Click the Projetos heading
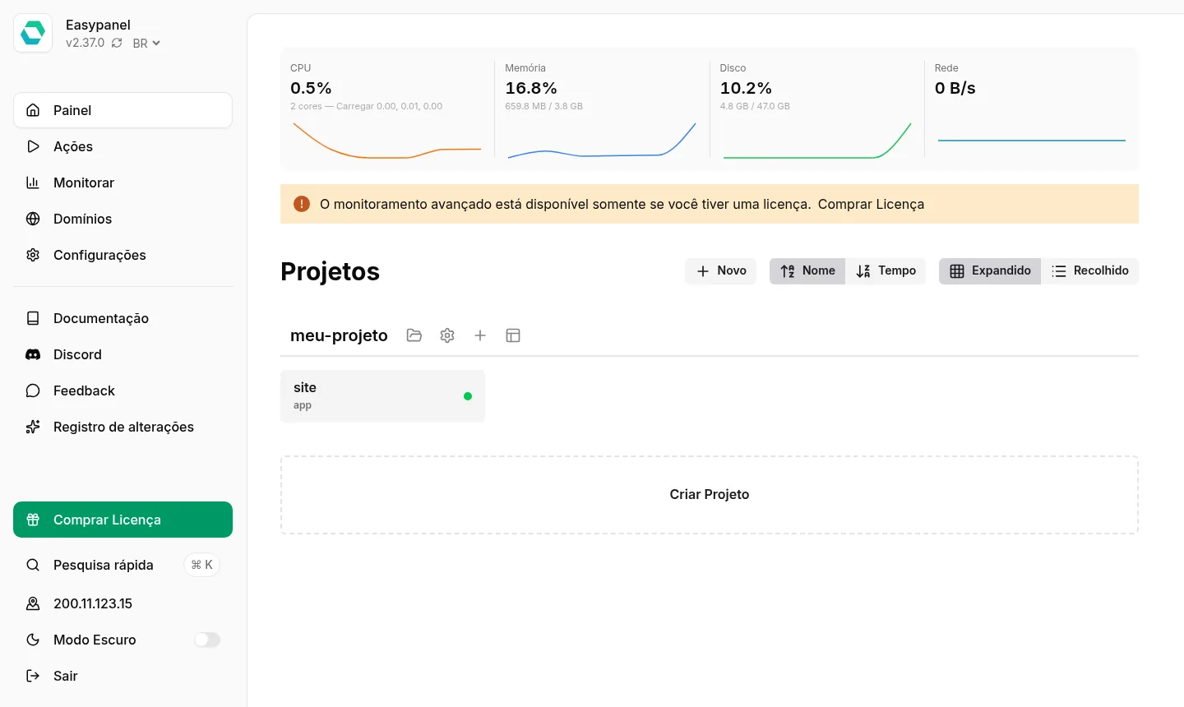This screenshot has width=1184, height=707. [x=330, y=271]
